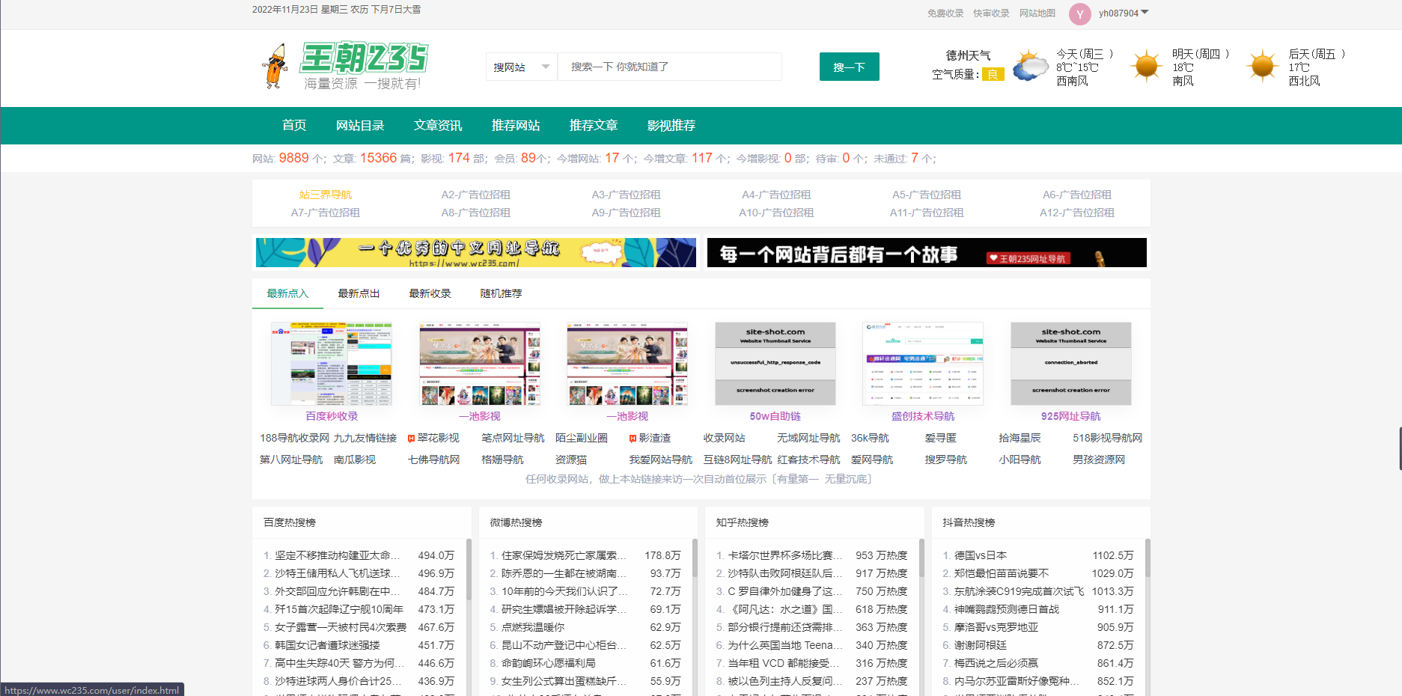Screen dimensions: 1402x696
Task: Open A12-广告位招租 ad slot link
Action: [x=1076, y=213]
